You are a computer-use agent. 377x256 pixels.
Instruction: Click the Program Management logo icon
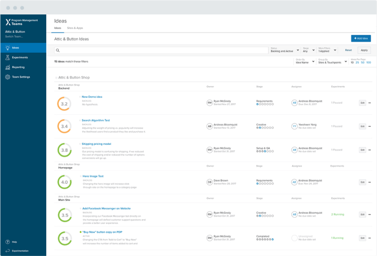pyautogui.click(x=8, y=22)
